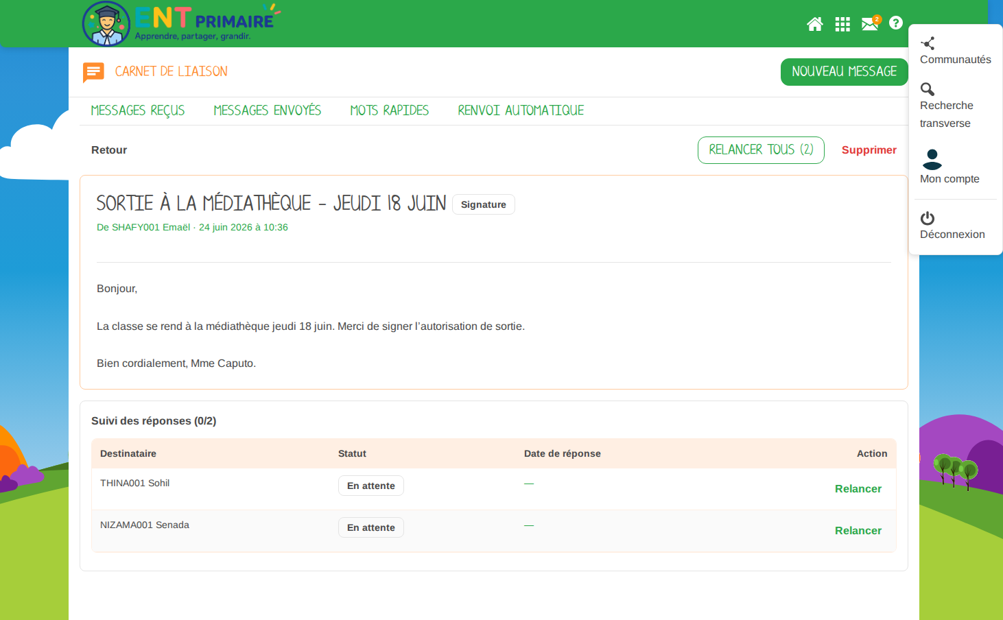Click the Statut column header
The height and width of the screenshot is (620, 1003).
(x=352, y=454)
